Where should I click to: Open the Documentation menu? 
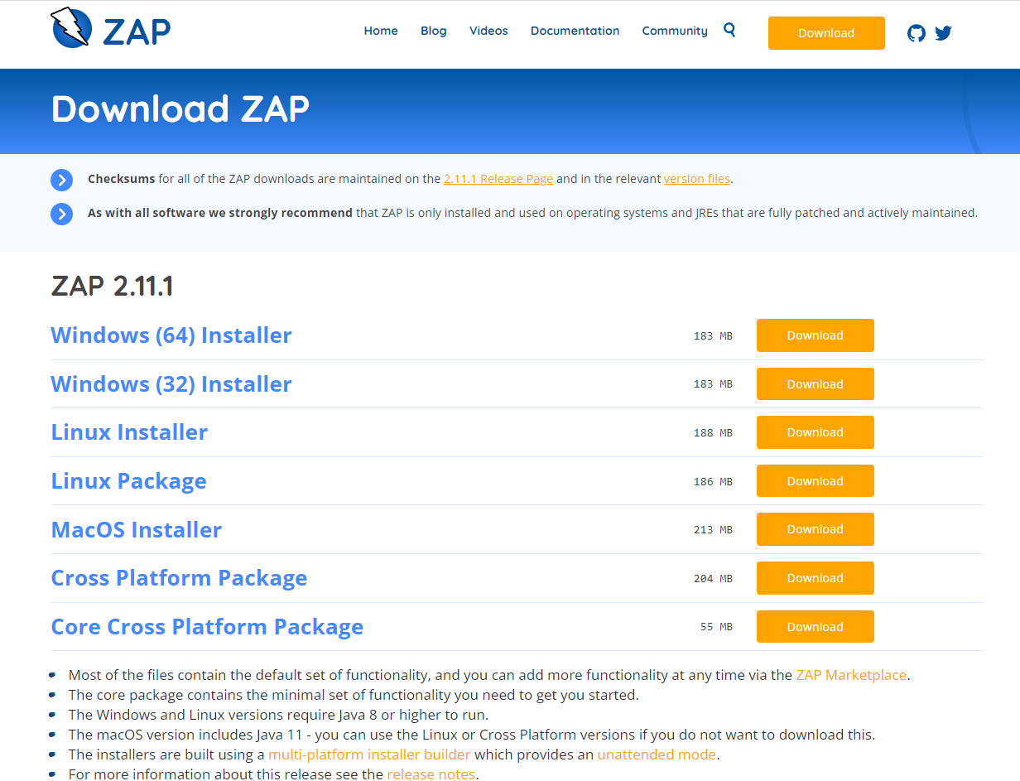pos(575,31)
